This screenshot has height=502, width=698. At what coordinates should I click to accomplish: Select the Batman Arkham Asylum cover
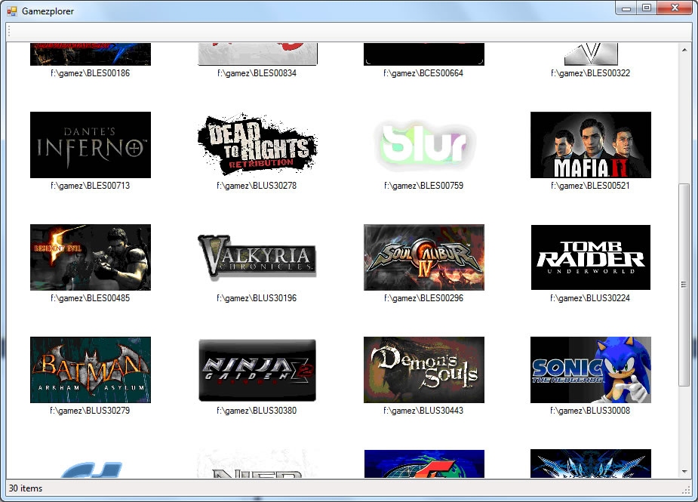coord(91,370)
